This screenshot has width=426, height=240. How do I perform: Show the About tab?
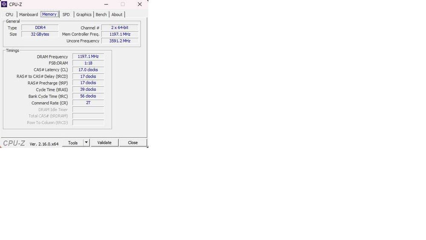117,14
